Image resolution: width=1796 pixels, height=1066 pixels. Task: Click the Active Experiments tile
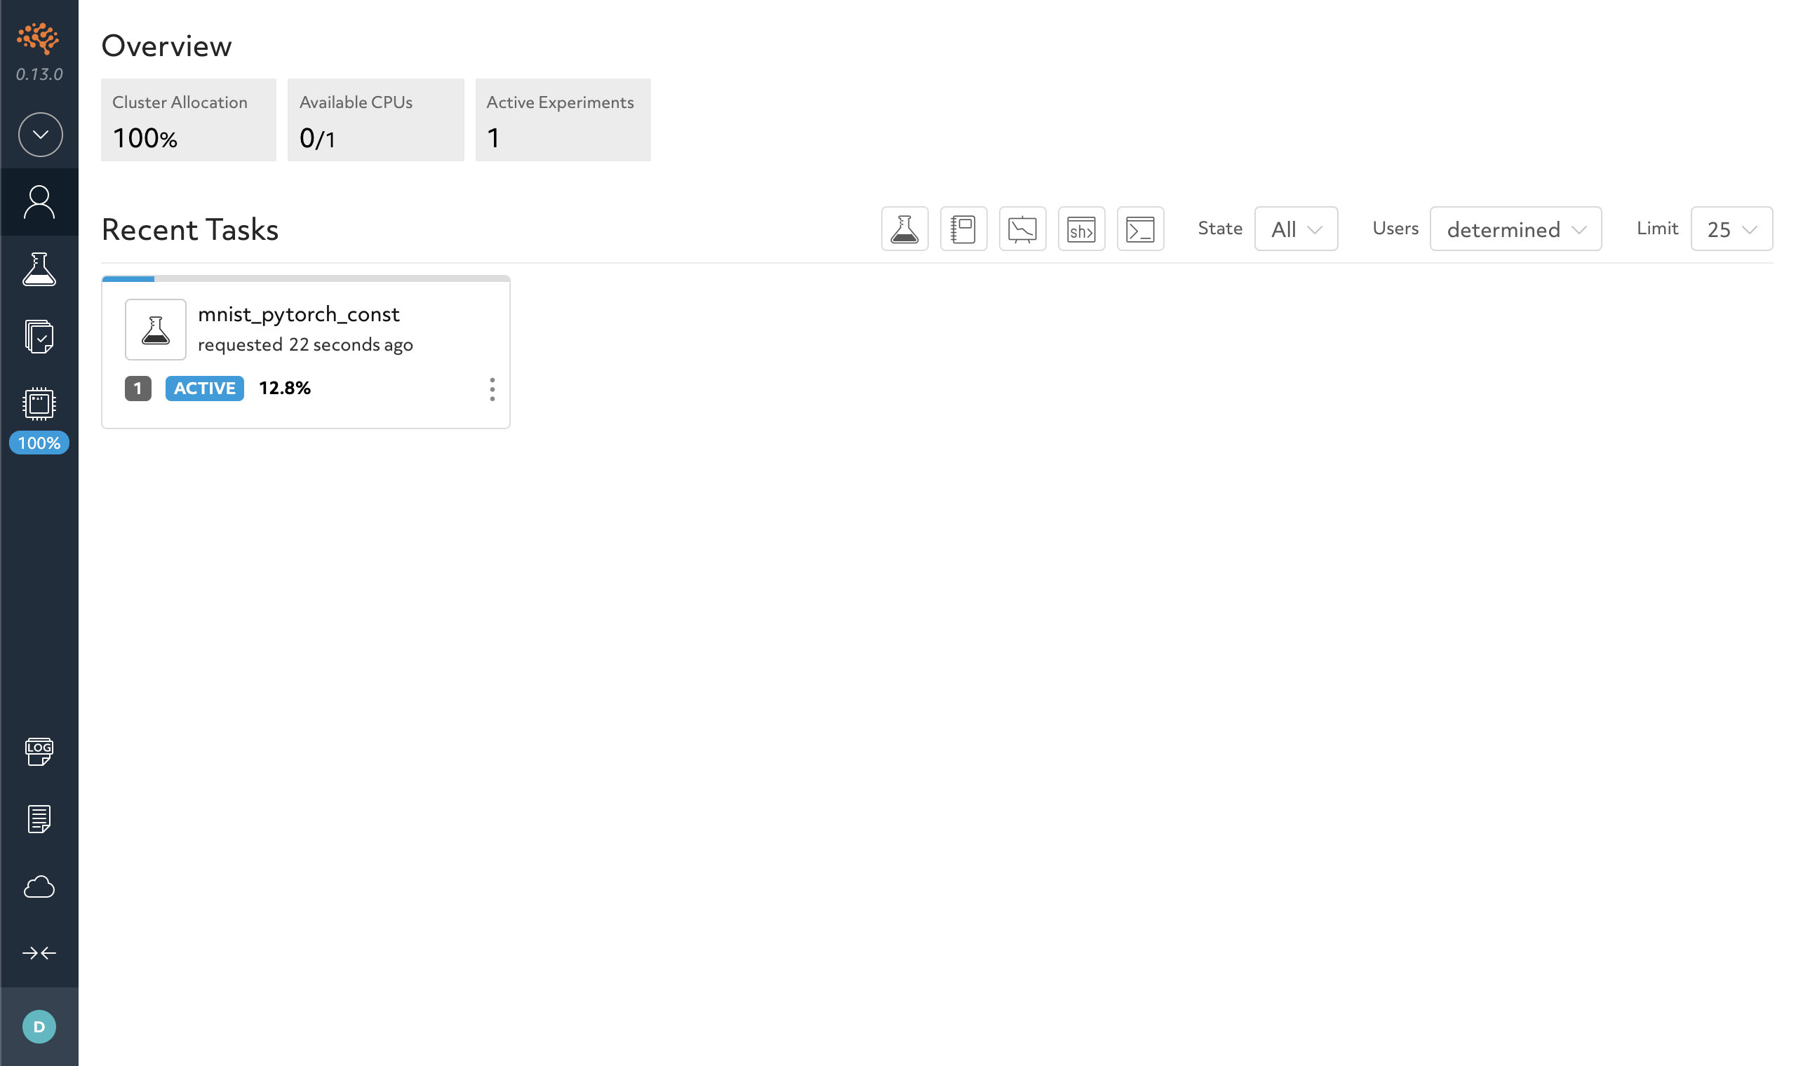pyautogui.click(x=563, y=120)
